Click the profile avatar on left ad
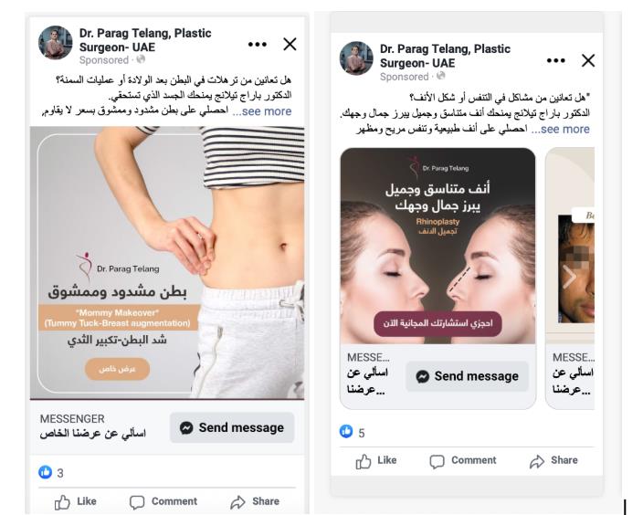Viewport: 643px width, 515px height. coord(56,43)
